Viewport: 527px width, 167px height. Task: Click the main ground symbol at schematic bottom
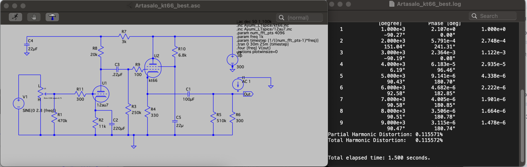click(x=134, y=147)
